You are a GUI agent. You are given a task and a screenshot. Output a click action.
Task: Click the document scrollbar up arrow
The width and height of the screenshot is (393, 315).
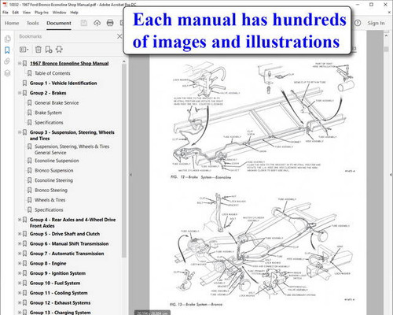pyautogui.click(x=386, y=35)
